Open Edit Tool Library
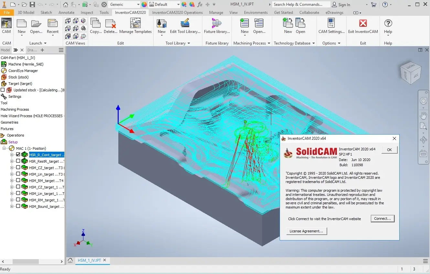This screenshot has height=274, width=430. point(185,26)
